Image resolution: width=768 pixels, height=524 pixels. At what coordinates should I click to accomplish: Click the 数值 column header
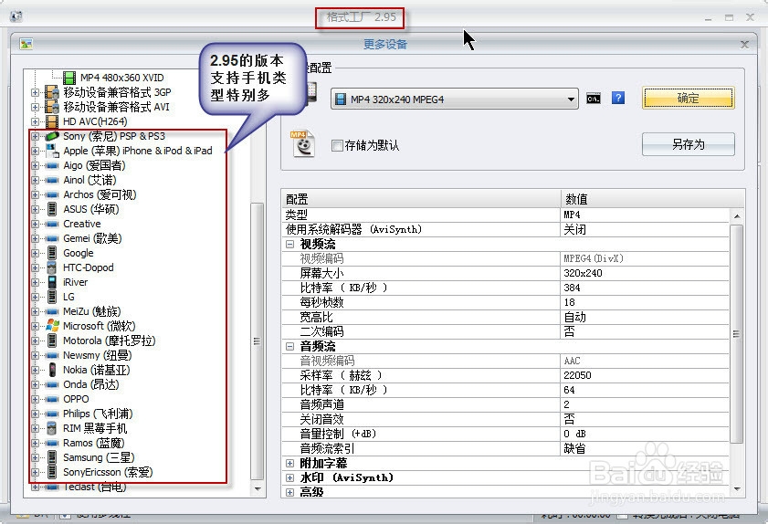point(652,199)
